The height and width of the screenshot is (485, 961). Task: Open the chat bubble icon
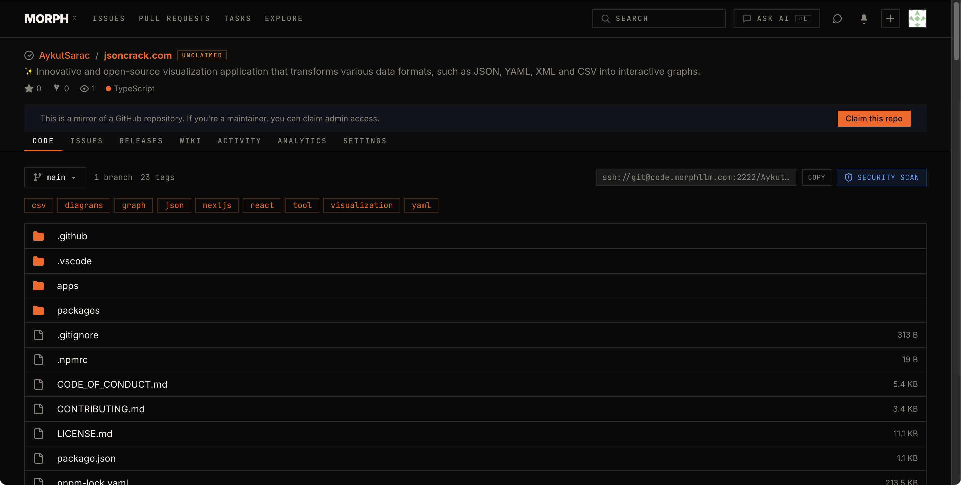point(838,19)
